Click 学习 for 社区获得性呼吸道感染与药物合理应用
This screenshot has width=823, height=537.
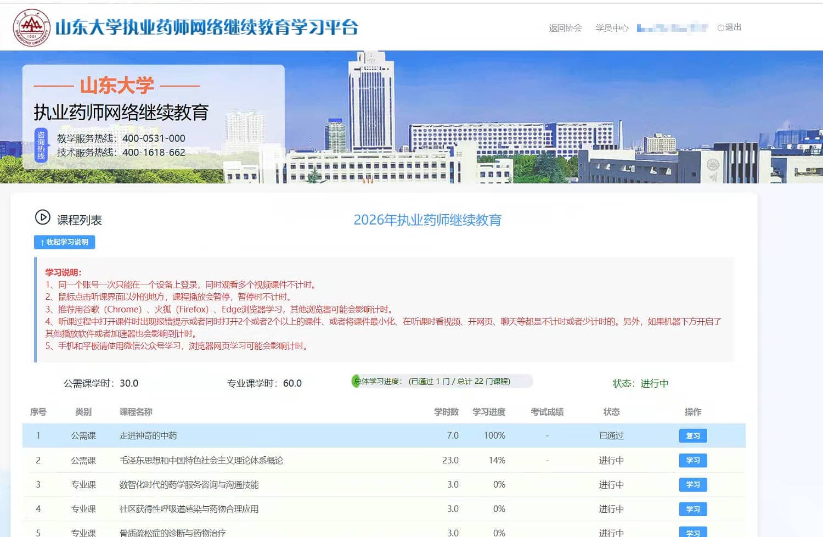[x=693, y=509]
